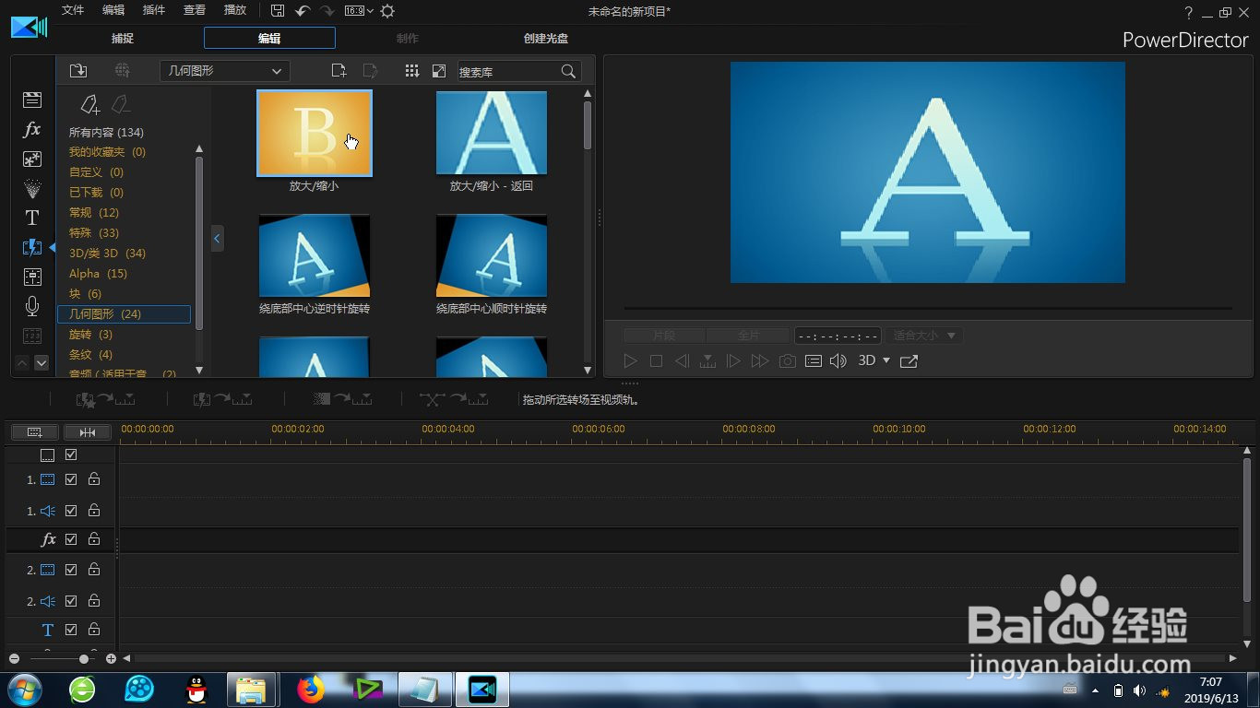Image resolution: width=1260 pixels, height=708 pixels.
Task: Select the 创建光盘 tab
Action: coord(546,39)
